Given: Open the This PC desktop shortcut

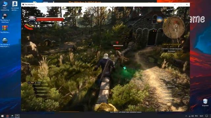Looking at the screenshot, I should click(x=5, y=6).
